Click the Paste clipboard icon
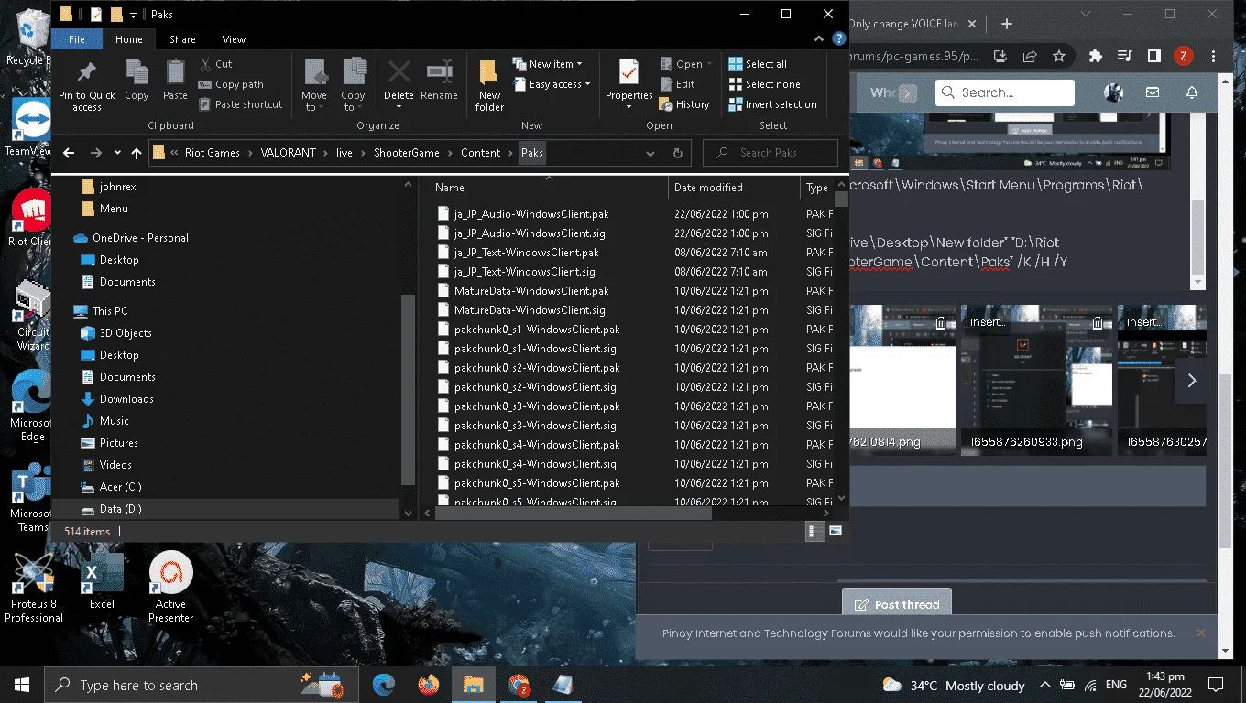1246x703 pixels. pyautogui.click(x=175, y=72)
